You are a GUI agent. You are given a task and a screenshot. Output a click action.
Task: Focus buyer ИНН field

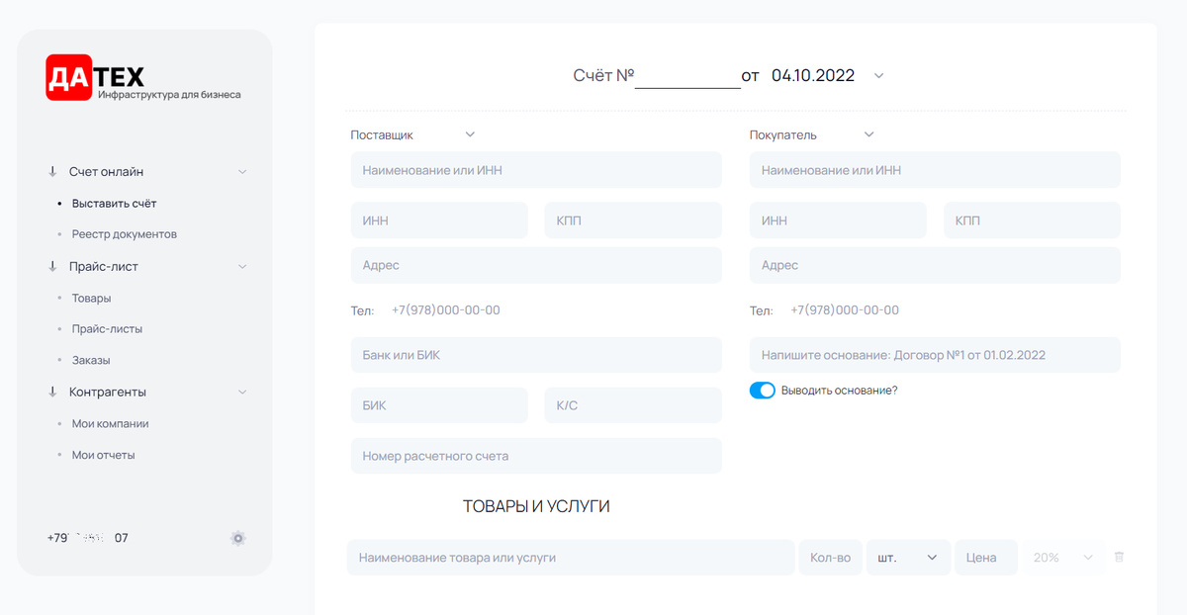(838, 220)
